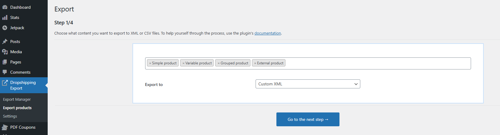Screen dimensions: 500x135
Task: Remove the Simple product tag
Action: pos(150,63)
